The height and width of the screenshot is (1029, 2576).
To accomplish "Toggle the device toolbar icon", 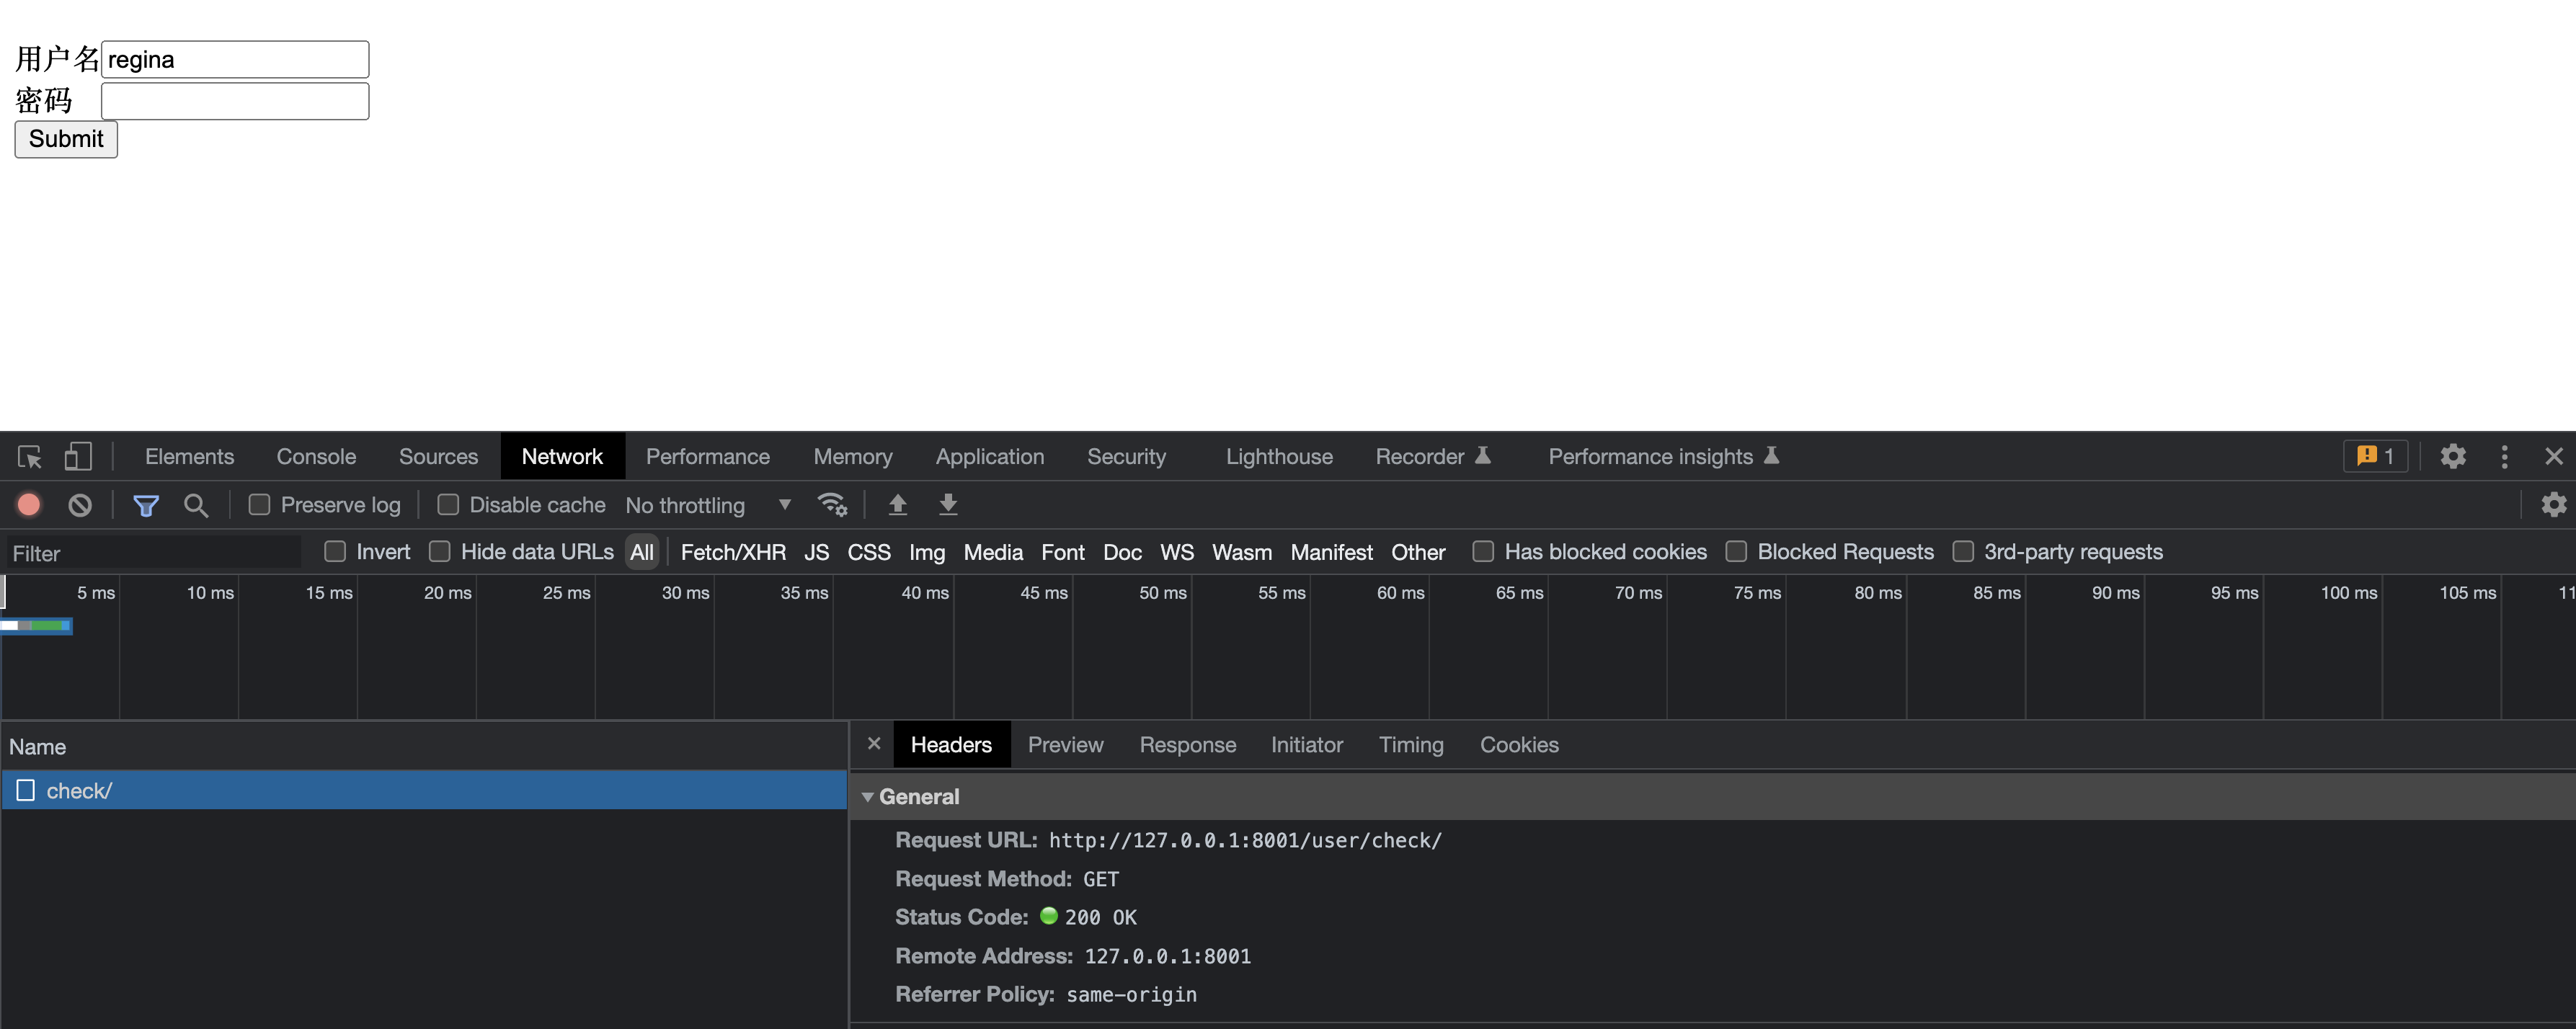I will tap(78, 457).
